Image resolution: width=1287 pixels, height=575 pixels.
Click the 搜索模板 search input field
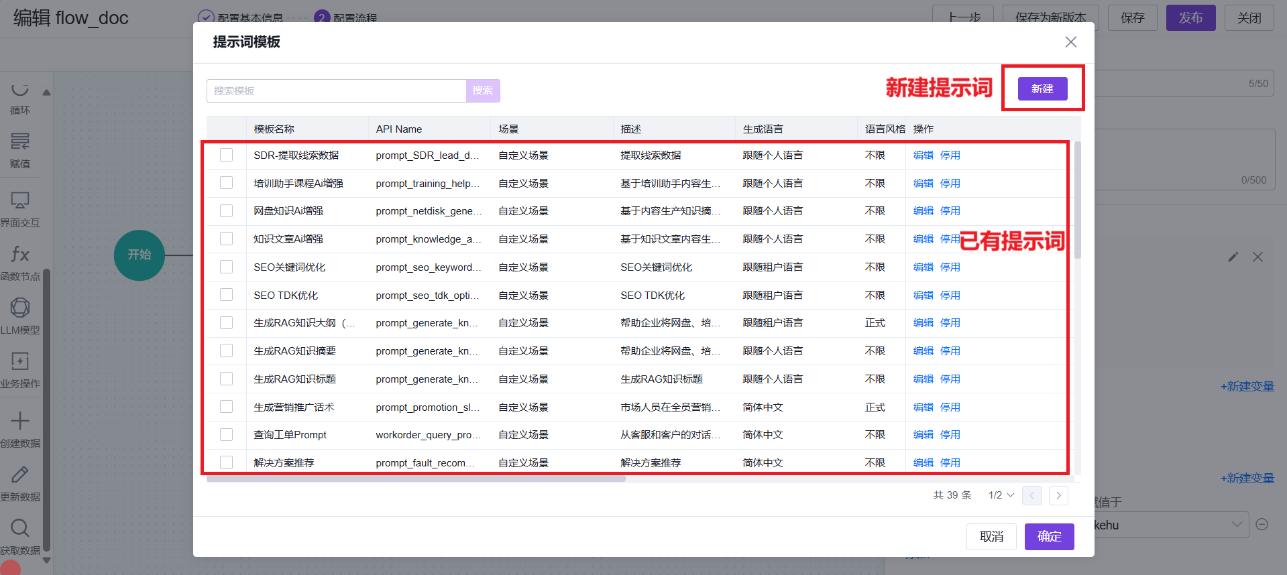point(336,90)
